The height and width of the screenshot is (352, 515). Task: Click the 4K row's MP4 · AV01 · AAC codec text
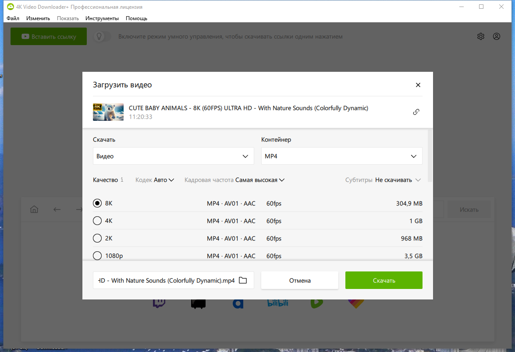pyautogui.click(x=231, y=221)
